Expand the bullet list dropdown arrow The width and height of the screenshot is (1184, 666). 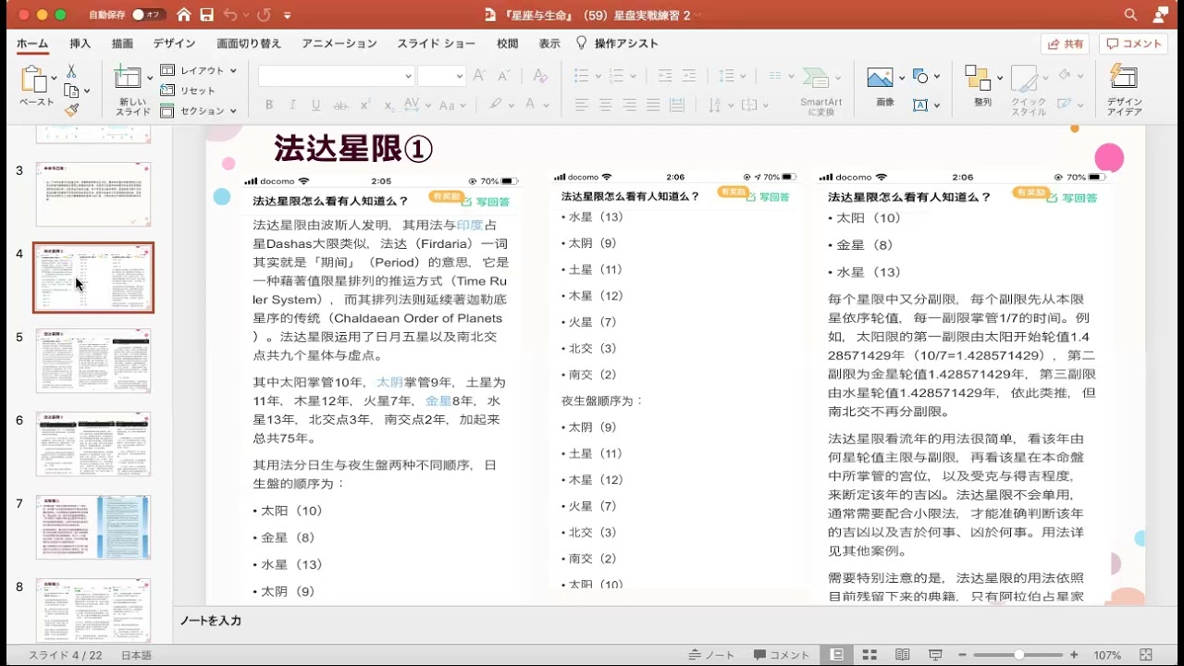tap(597, 76)
